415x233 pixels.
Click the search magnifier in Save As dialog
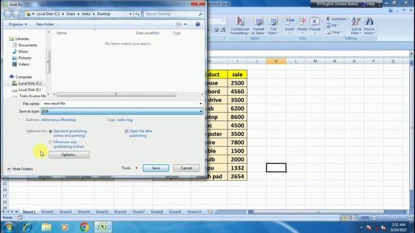pyautogui.click(x=200, y=14)
